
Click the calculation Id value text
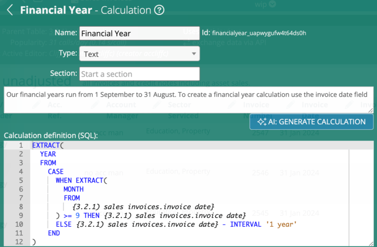(x=259, y=33)
